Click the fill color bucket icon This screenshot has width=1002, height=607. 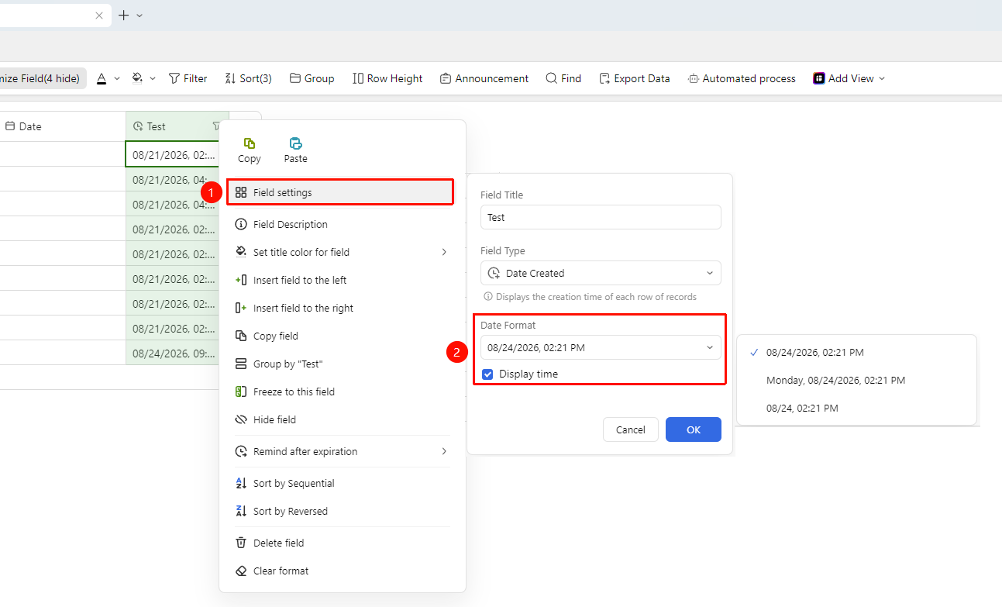[137, 78]
